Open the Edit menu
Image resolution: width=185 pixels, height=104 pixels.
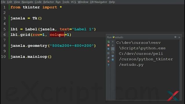coord(10,2)
